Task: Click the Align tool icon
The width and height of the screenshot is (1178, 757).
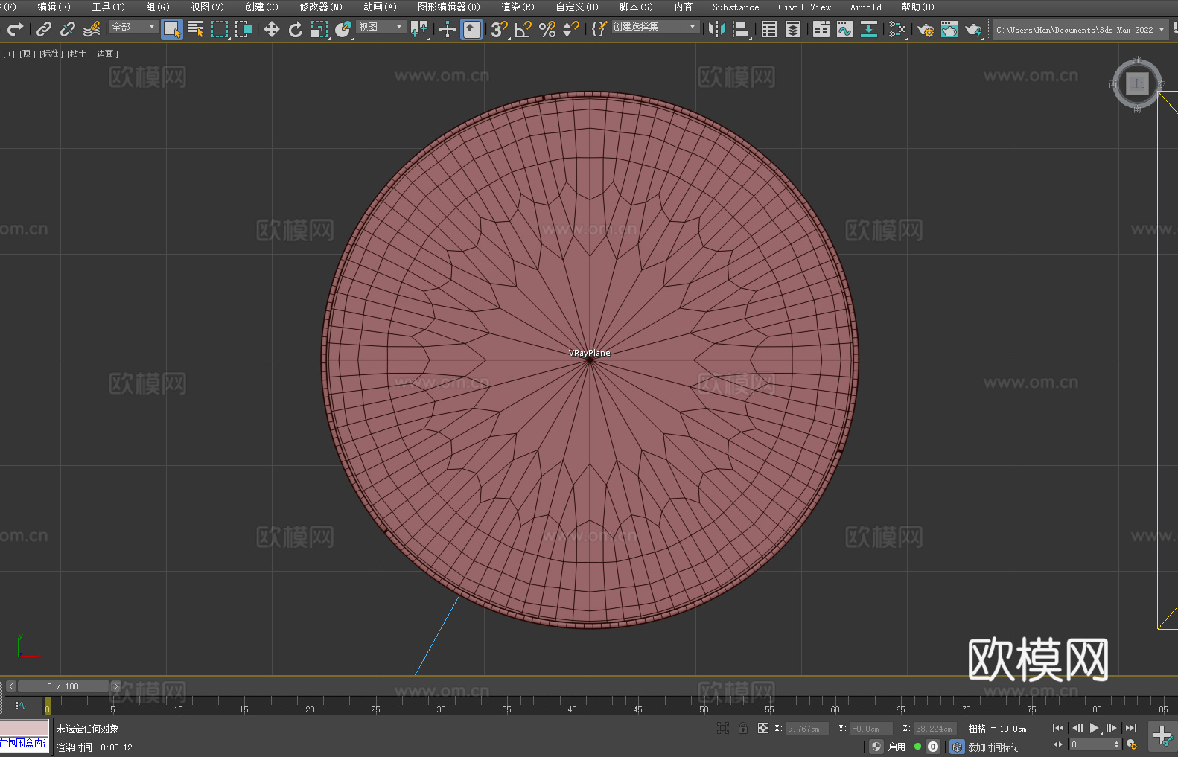Action: (741, 29)
